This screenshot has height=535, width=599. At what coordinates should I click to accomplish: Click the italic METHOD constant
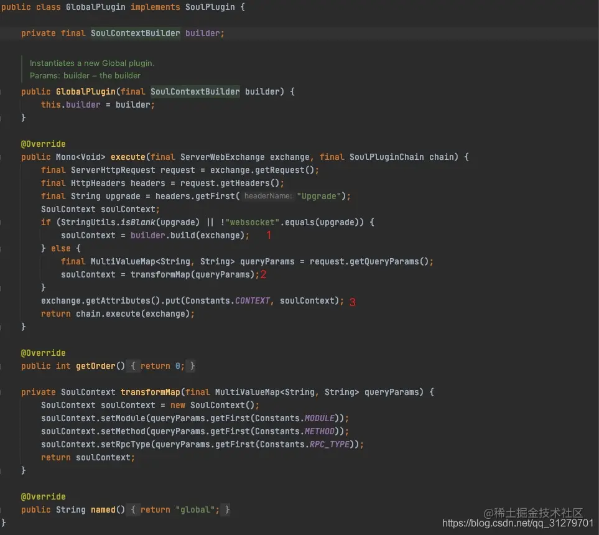pos(319,432)
